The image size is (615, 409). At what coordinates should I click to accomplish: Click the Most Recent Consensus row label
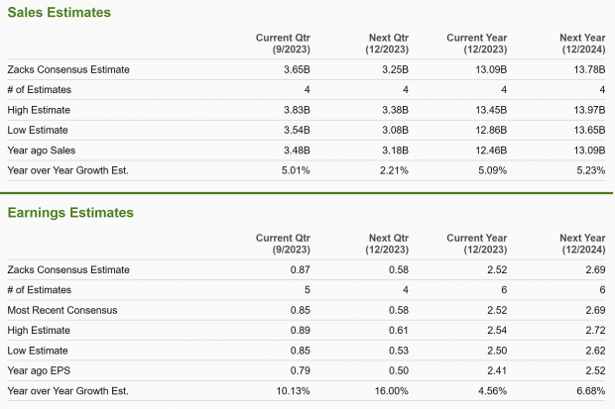point(61,310)
